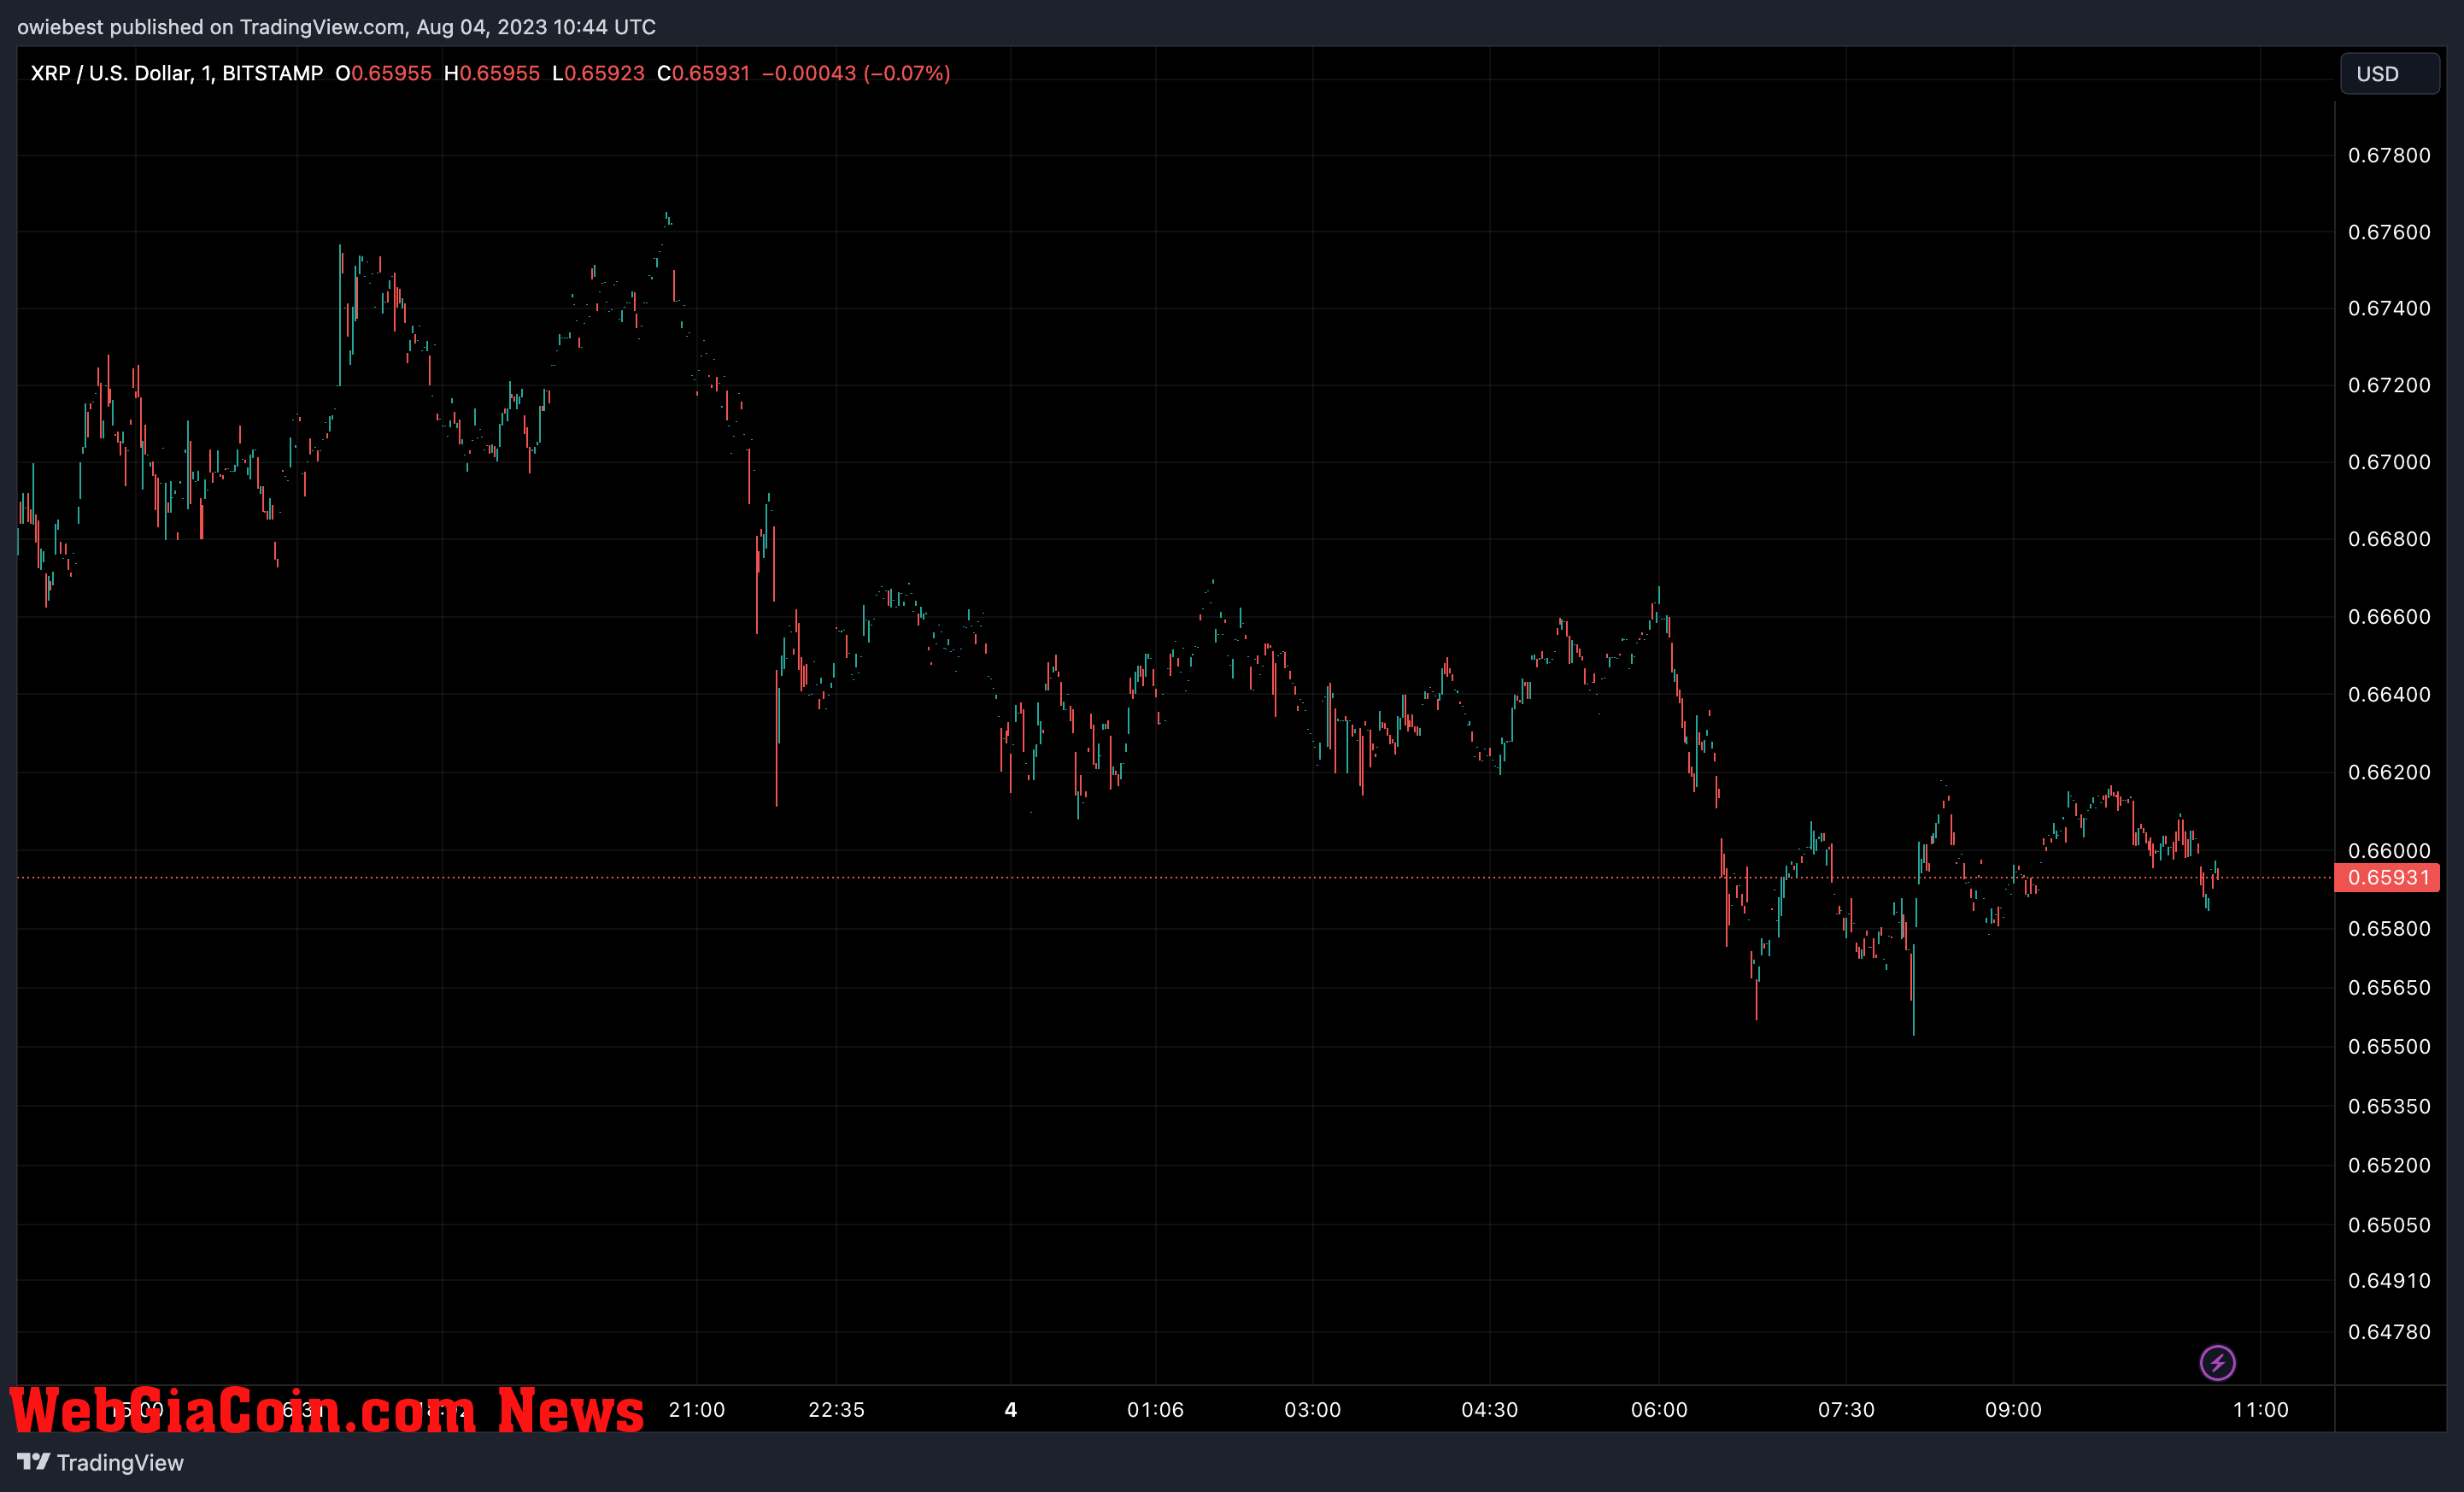Viewport: 2464px width, 1492px height.
Task: Click the XRP / U.S. Dollar symbol title
Action: click(177, 73)
